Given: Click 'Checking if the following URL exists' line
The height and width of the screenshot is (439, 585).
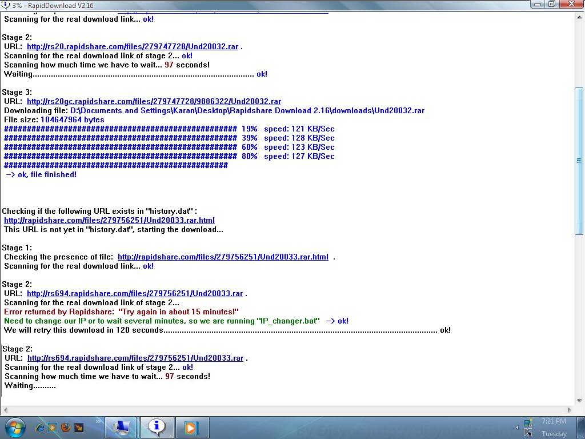Looking at the screenshot, I should pos(99,211).
